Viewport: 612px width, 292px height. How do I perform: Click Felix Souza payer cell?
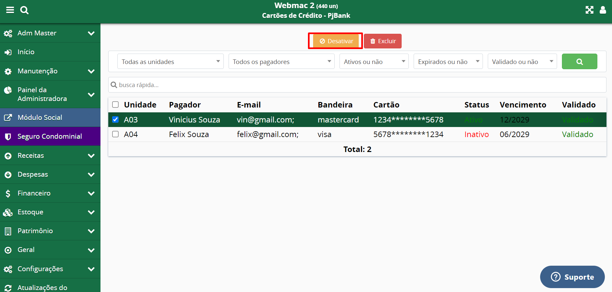pyautogui.click(x=189, y=134)
